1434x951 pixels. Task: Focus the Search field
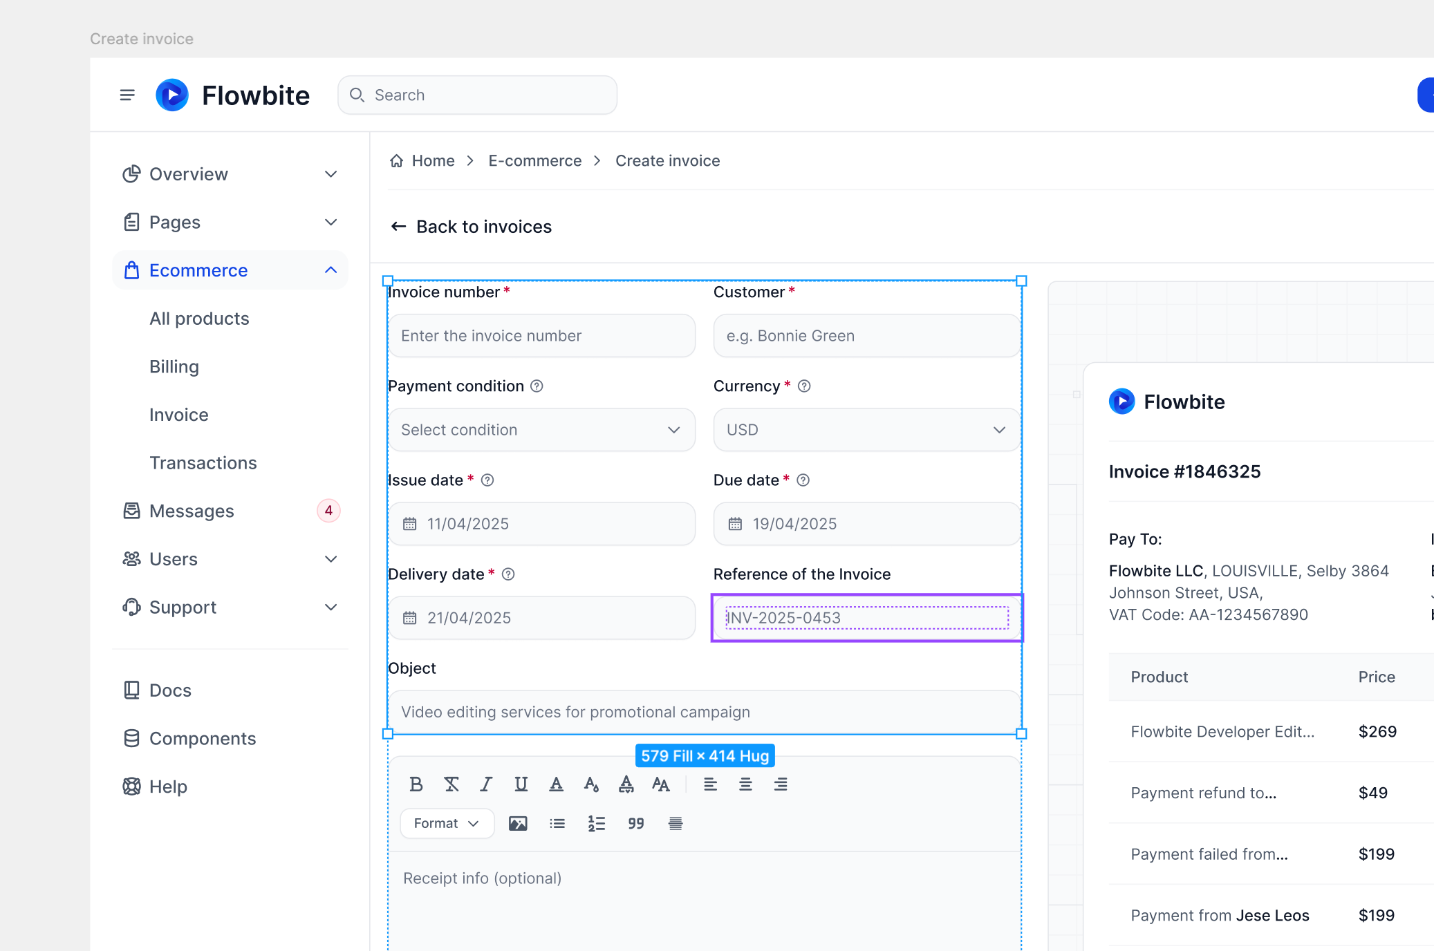pos(477,95)
